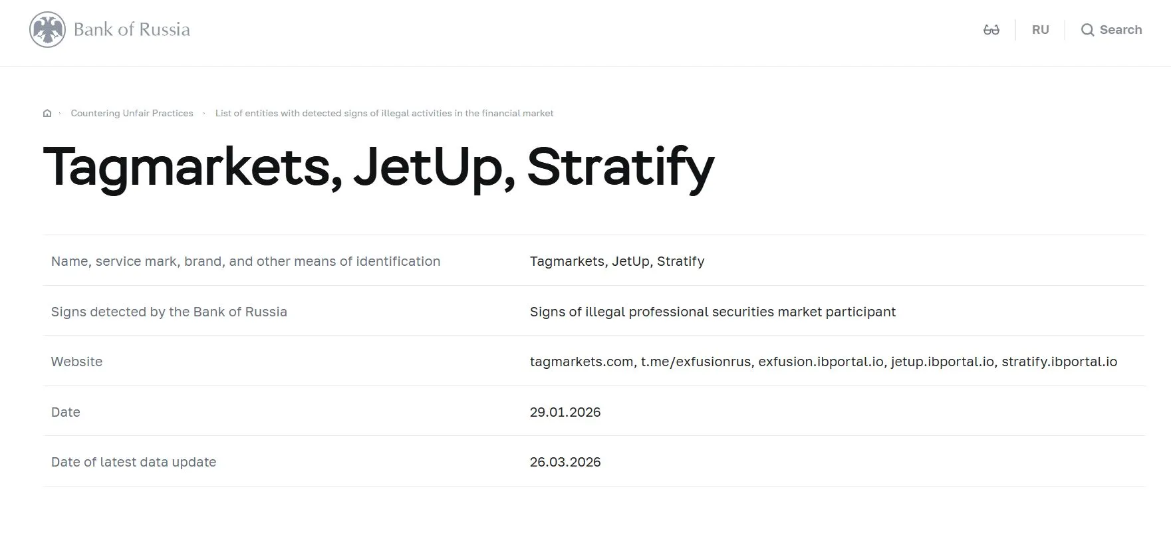Select the Name, service mark, brand row label
Viewport: 1171px width, 537px height.
click(x=245, y=261)
